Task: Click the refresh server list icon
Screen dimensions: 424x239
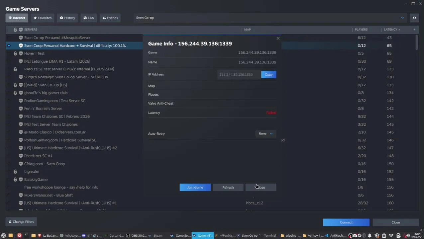Action: 414,18
